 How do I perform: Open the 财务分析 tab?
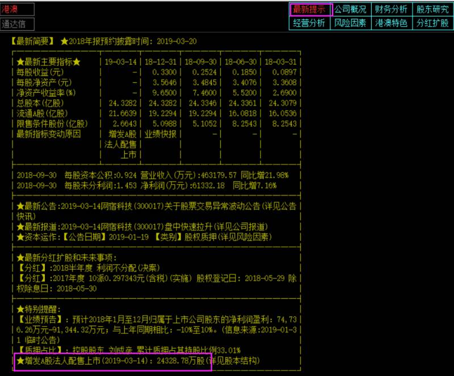pyautogui.click(x=391, y=9)
